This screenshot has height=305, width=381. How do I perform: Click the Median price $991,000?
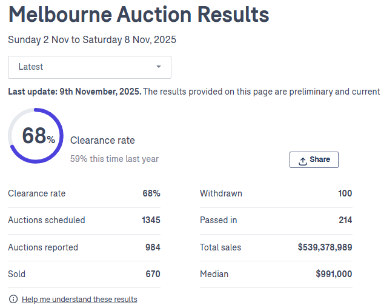click(333, 274)
